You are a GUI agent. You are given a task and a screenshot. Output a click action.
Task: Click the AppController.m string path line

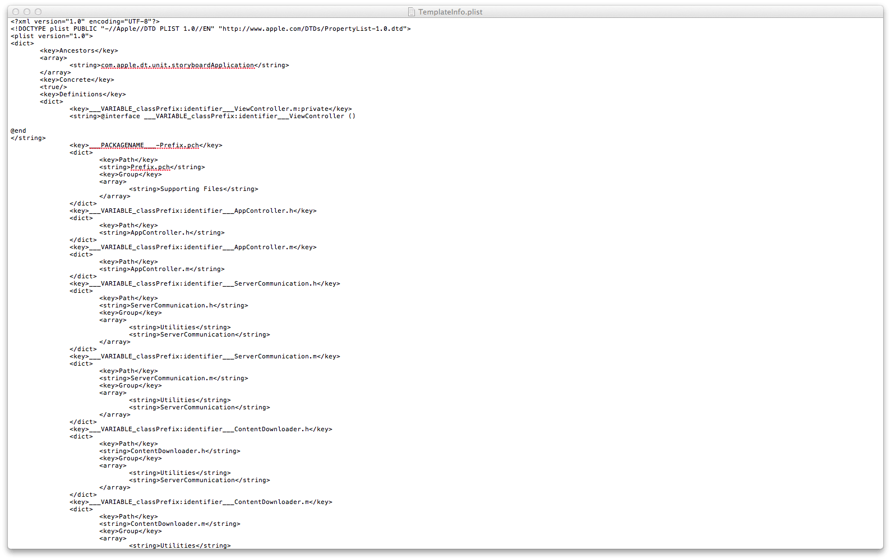click(162, 269)
